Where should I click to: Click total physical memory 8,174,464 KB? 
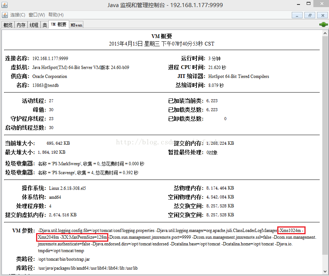(x=220, y=188)
